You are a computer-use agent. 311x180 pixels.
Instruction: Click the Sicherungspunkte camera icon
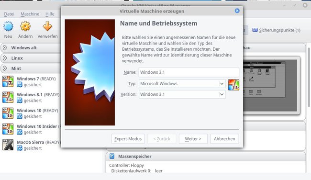click(255, 30)
